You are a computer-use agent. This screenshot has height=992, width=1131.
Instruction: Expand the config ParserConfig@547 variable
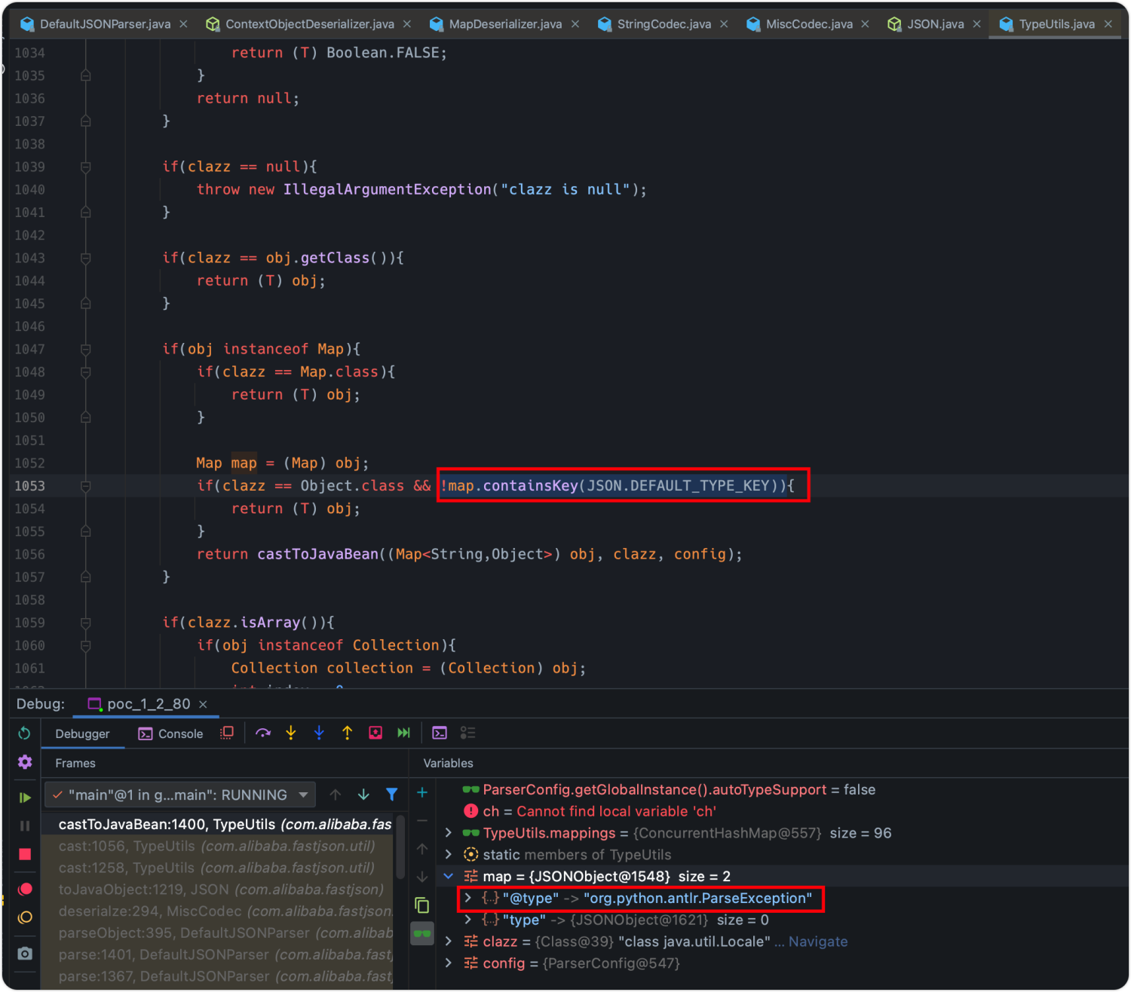click(x=449, y=963)
